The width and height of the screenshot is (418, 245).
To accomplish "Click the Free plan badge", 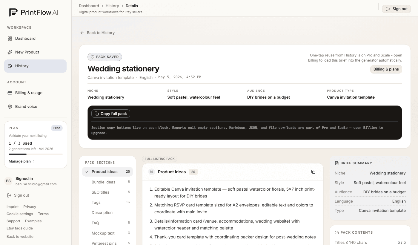I will click(57, 128).
